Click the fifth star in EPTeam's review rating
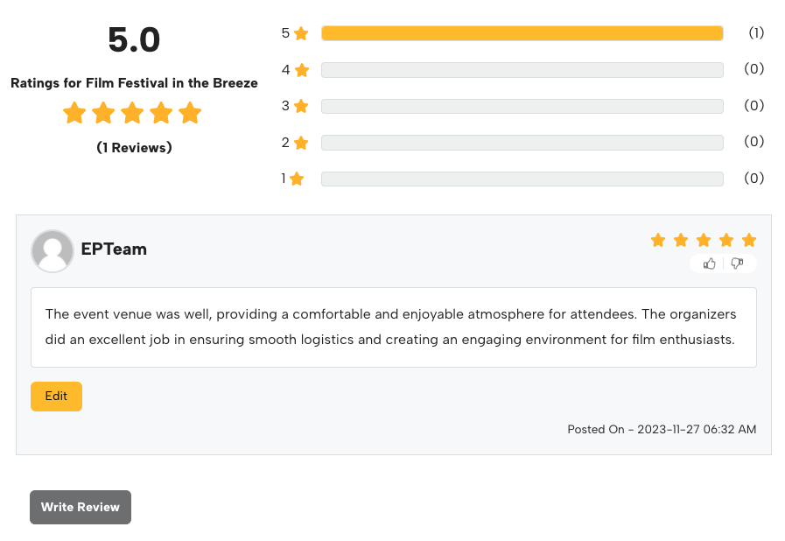 [x=749, y=240]
